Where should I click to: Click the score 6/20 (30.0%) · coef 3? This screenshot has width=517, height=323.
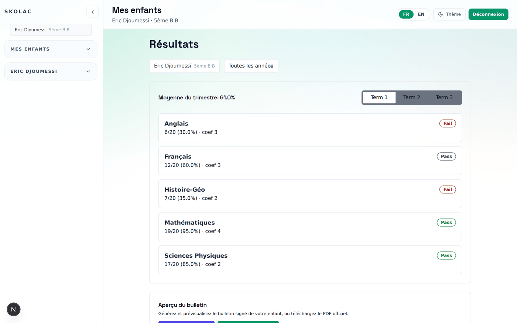(191, 132)
